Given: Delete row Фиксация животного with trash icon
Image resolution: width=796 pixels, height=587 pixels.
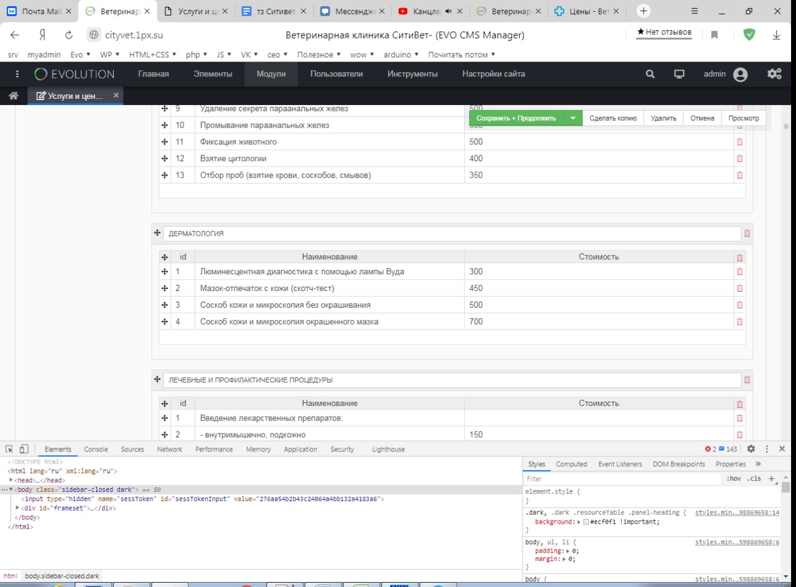Looking at the screenshot, I should point(739,142).
